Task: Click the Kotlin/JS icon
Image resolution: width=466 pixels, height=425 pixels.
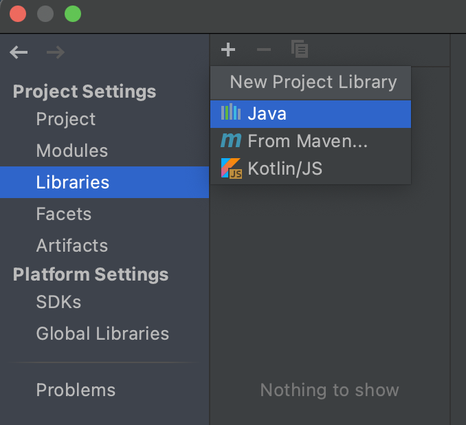Action: (231, 168)
